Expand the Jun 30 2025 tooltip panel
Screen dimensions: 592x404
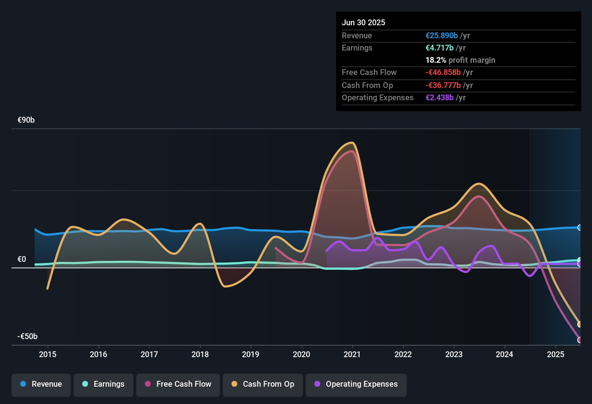pos(458,61)
